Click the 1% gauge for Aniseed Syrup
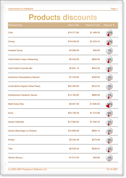Viewport: 126px width, 178px height. [x=109, y=50]
